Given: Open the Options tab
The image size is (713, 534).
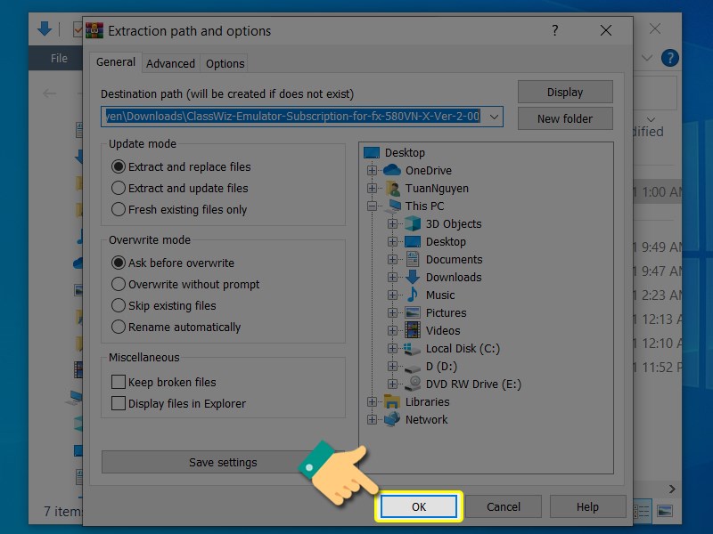Looking at the screenshot, I should 225,63.
